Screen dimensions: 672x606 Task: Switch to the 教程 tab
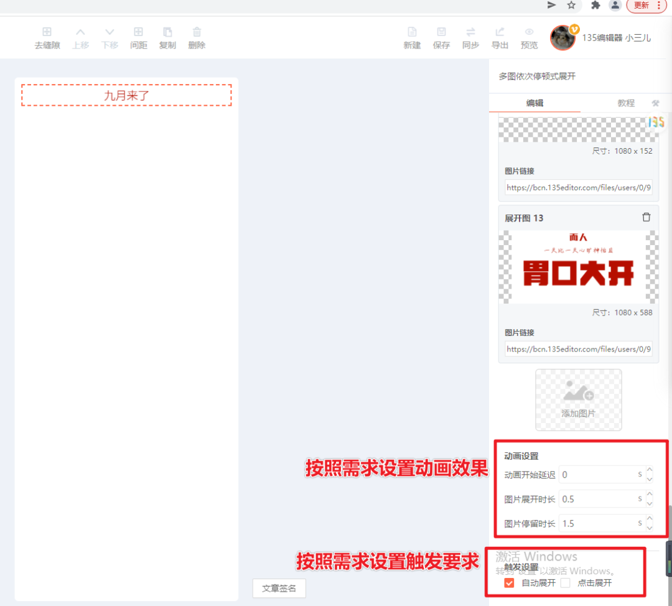pos(626,103)
